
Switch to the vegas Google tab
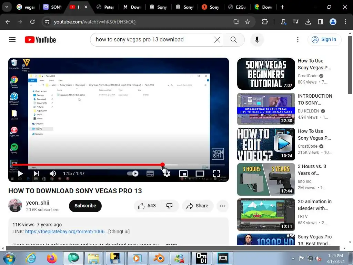pos(26,7)
